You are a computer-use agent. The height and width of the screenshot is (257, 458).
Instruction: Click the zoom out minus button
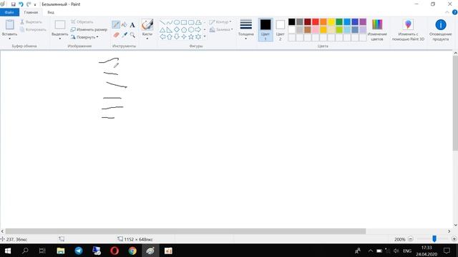click(410, 239)
